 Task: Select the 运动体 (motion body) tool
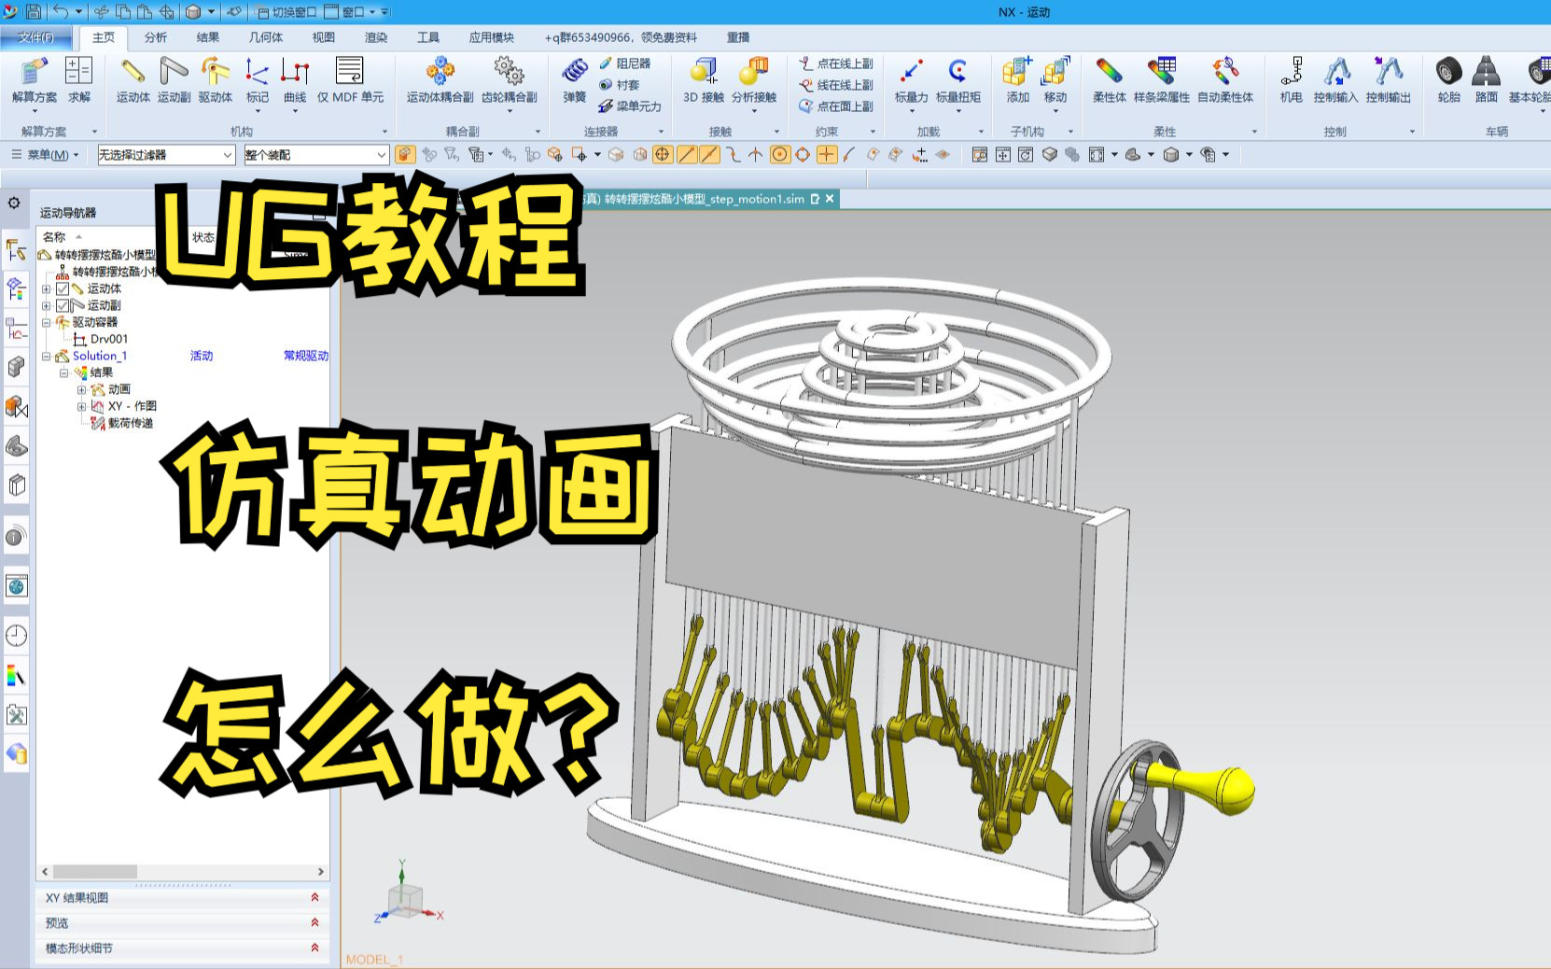pos(130,82)
